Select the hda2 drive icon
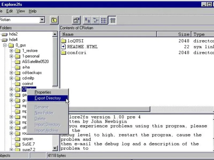 point(5,34)
